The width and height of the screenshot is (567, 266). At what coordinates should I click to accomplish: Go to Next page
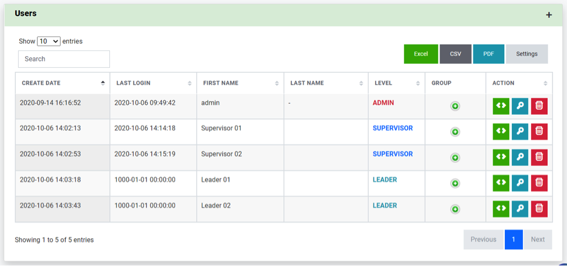point(538,239)
